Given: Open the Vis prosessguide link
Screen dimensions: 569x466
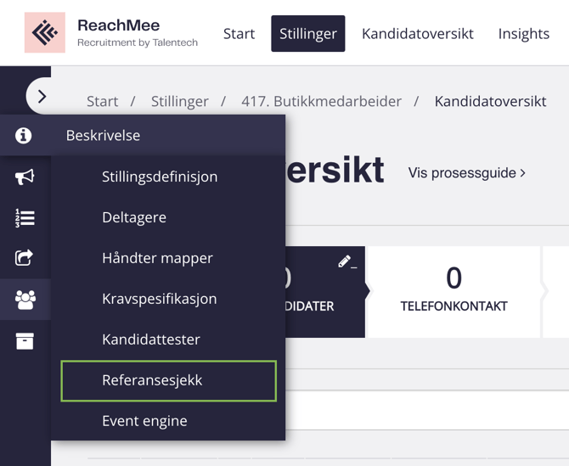Looking at the screenshot, I should [466, 173].
